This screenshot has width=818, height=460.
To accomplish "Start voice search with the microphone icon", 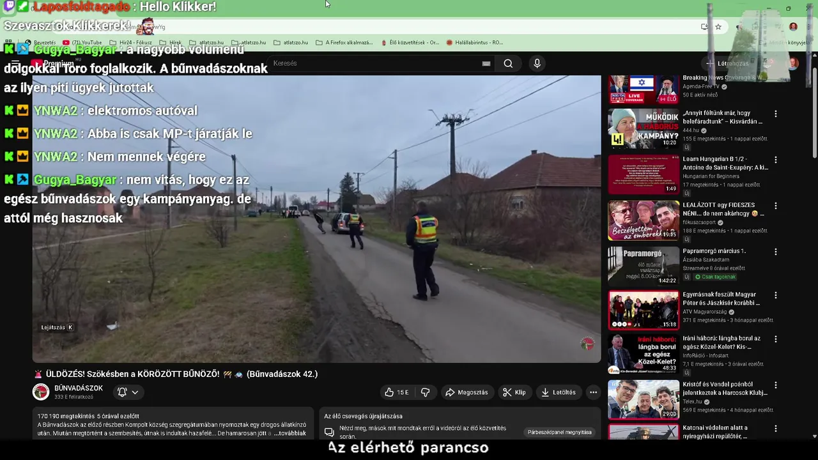I will (x=537, y=63).
